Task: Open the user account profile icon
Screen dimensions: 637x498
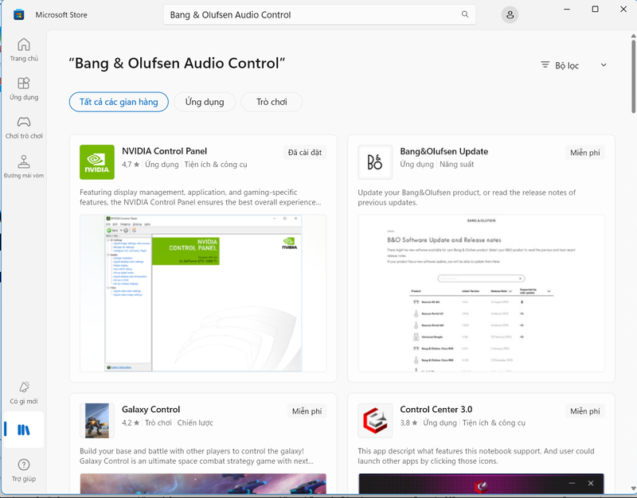Action: (510, 15)
